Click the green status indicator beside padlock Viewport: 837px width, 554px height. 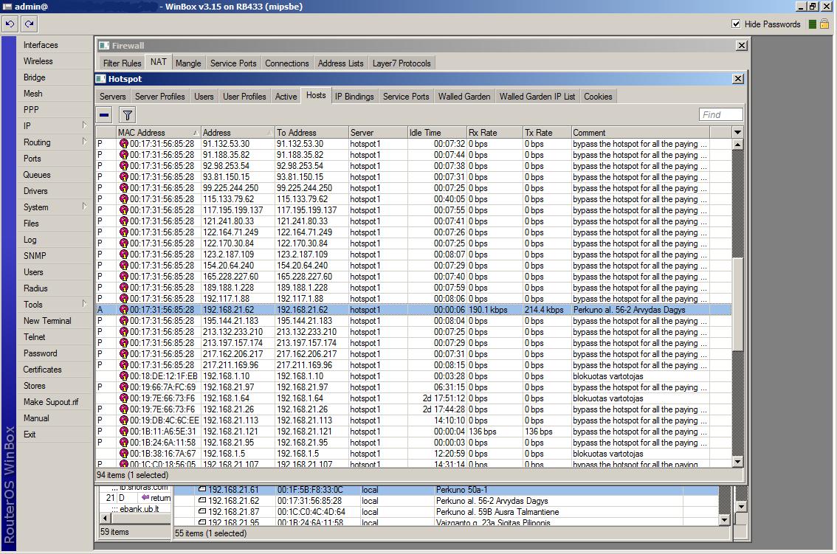(813, 24)
